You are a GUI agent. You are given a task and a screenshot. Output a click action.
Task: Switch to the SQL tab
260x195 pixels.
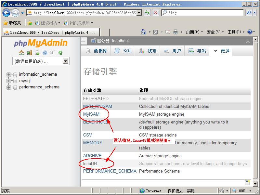[123, 51]
